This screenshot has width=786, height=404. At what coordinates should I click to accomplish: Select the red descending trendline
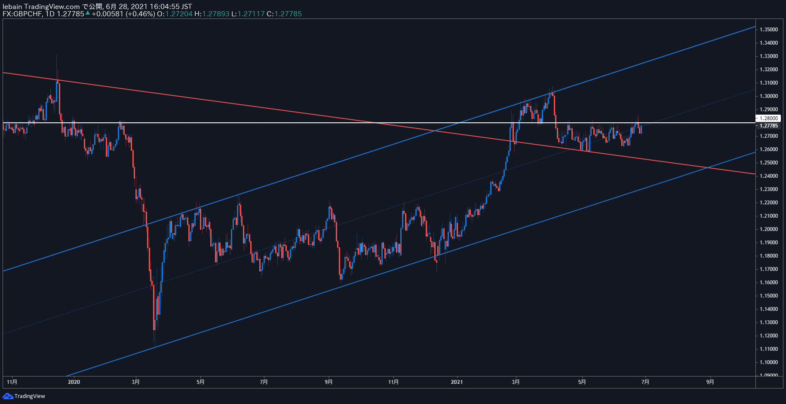(x=379, y=124)
